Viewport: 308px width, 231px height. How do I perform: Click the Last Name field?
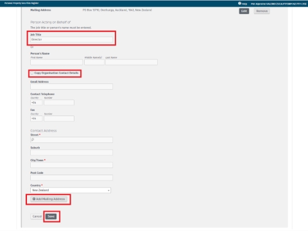[x=132, y=62]
